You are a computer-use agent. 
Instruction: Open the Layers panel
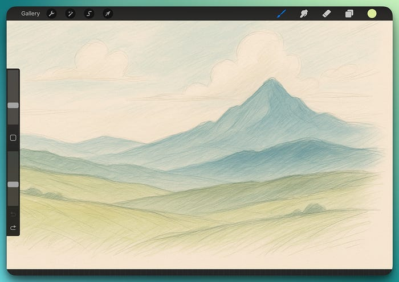pos(349,14)
